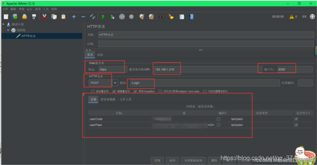Screen dimensions: 317x165
Task: Open the 运行 menu
Action: point(29,9)
